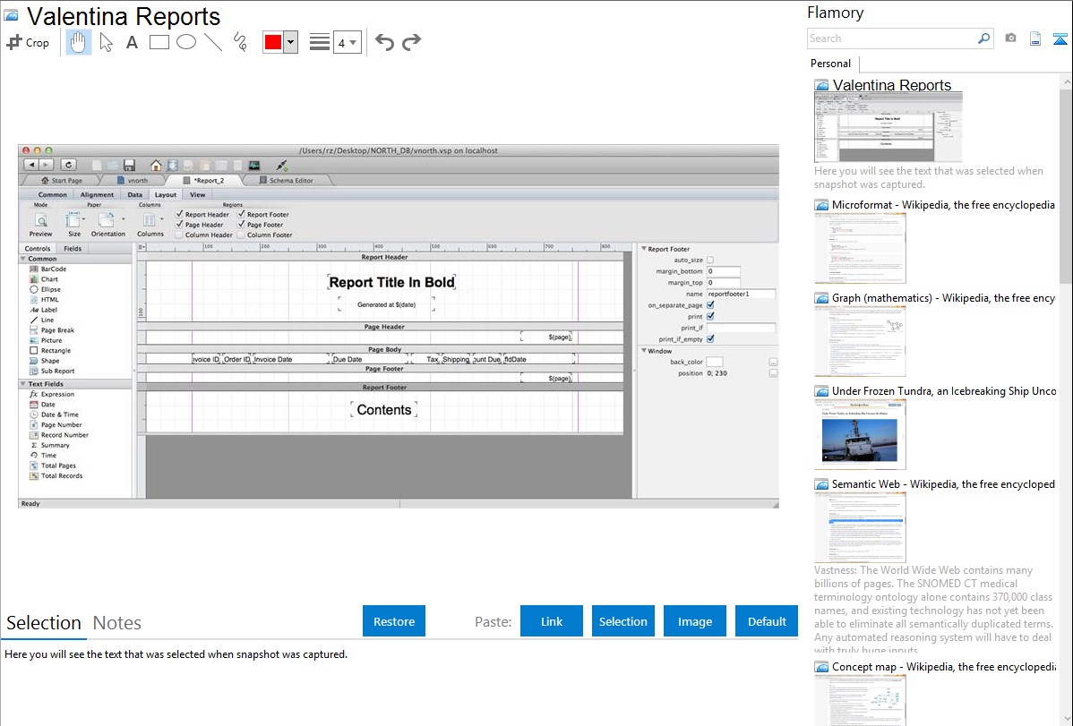The image size is (1073, 726).
Task: Choose the text annotation tool
Action: tap(132, 42)
